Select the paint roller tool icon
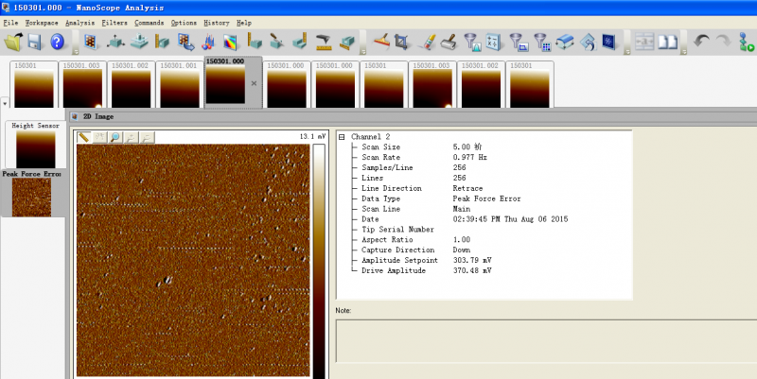 click(449, 42)
